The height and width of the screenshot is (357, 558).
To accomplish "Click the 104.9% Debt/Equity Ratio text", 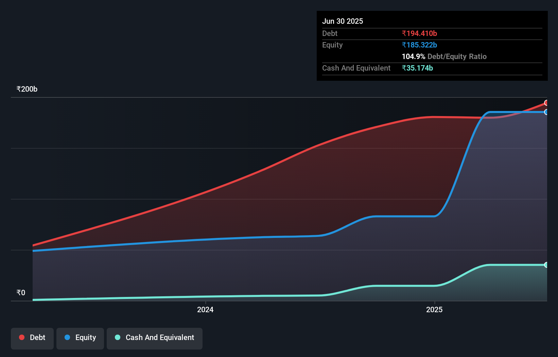I will coord(444,56).
